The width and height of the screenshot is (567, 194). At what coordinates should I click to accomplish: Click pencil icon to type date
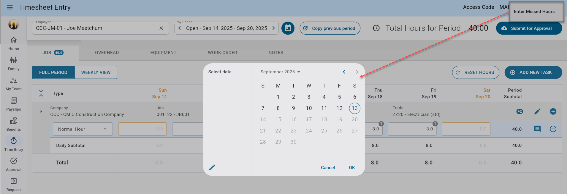[212, 167]
